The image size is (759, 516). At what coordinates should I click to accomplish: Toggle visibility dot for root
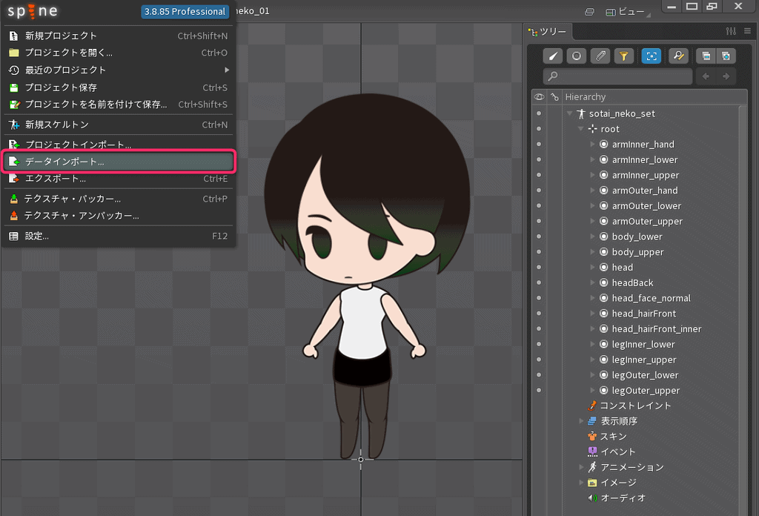539,129
